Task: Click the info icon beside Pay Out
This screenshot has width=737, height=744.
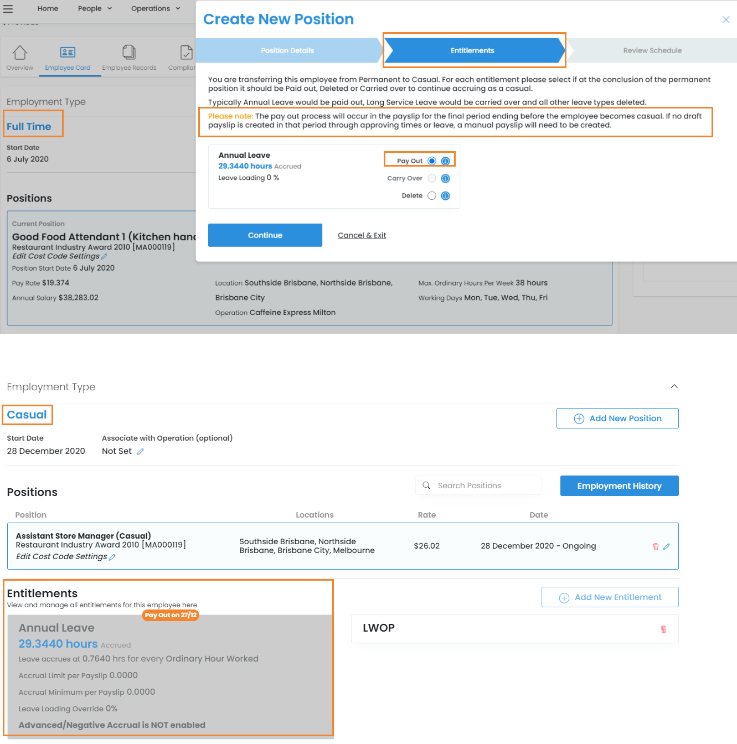Action: (x=445, y=161)
